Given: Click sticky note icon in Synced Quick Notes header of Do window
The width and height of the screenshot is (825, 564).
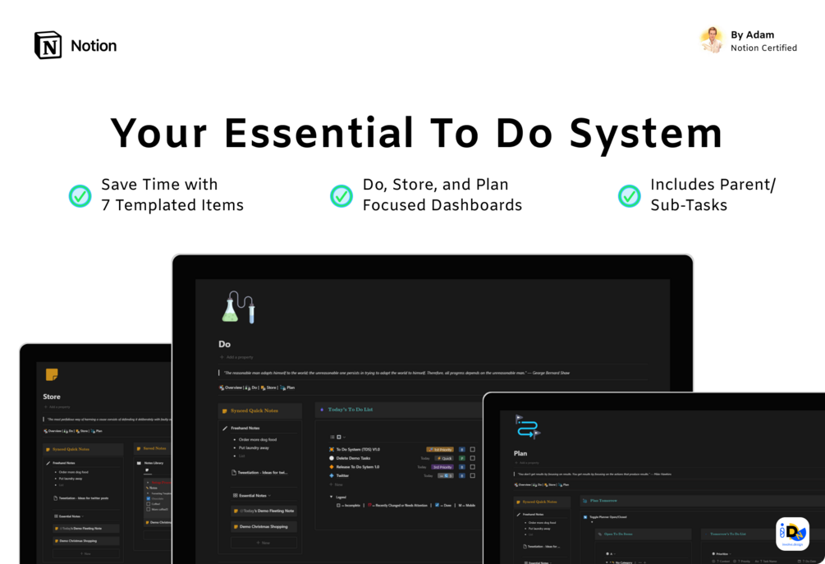Looking at the screenshot, I should pos(225,411).
